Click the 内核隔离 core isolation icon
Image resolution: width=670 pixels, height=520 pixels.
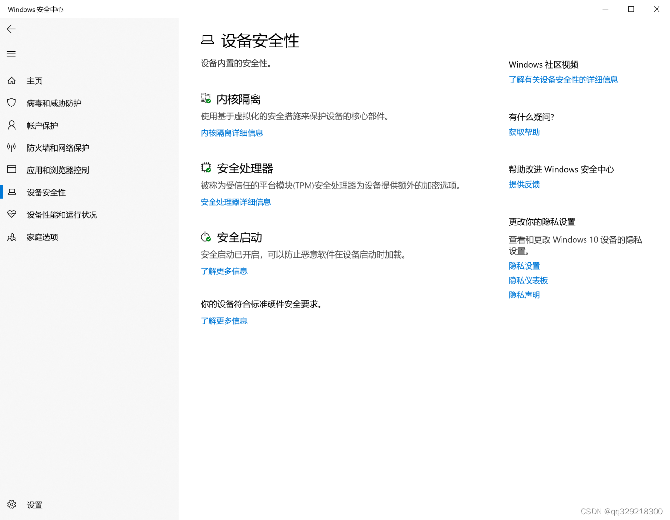205,98
